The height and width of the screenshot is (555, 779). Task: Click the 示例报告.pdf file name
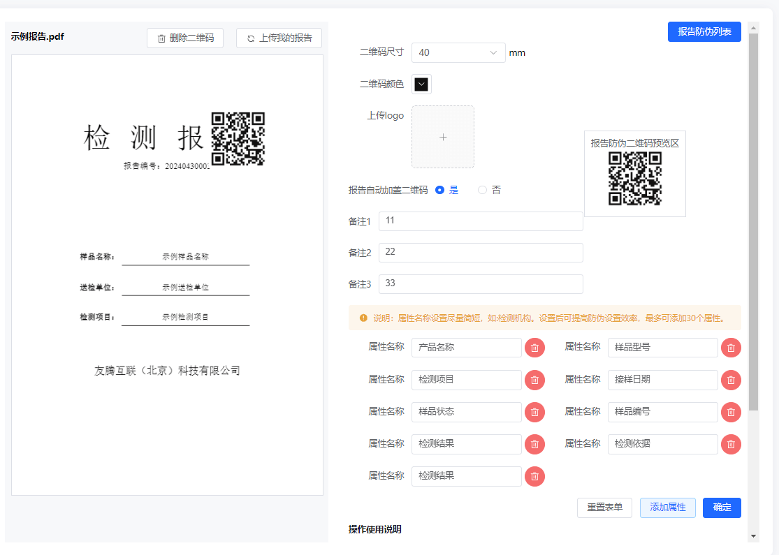(x=37, y=37)
